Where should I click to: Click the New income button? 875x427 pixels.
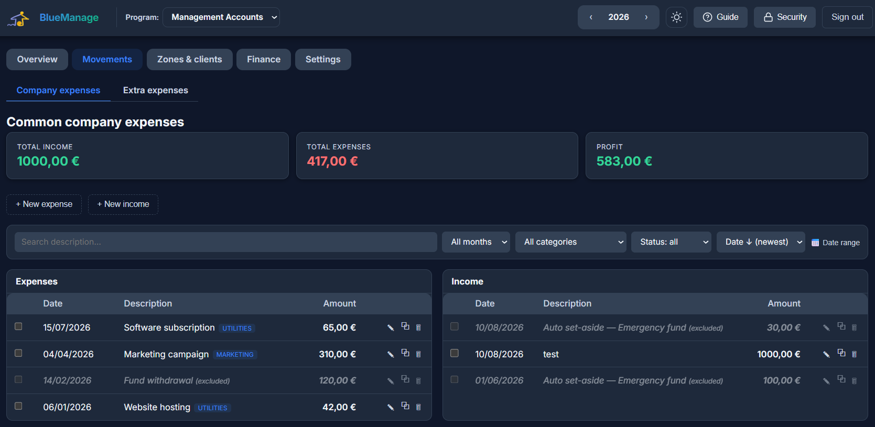click(x=123, y=204)
